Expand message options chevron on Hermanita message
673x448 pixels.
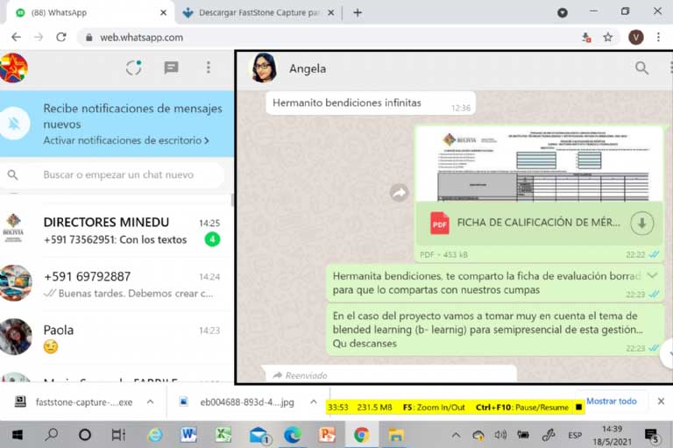pos(652,275)
